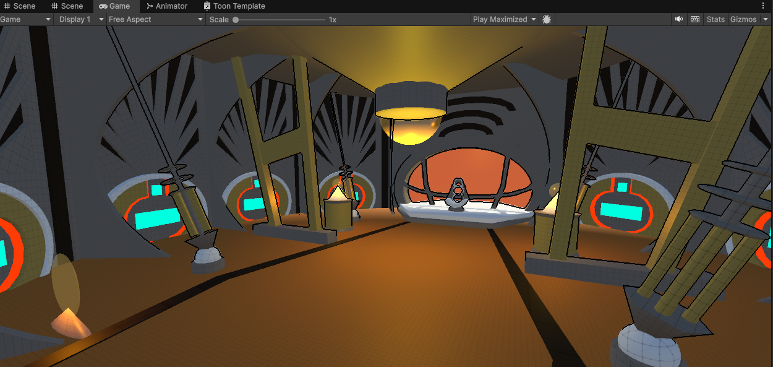Click the Animator tab icon
Image resolution: width=773 pixels, height=367 pixels.
click(x=150, y=6)
